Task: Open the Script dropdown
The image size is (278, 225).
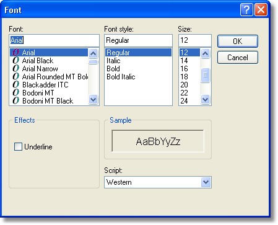Action: pos(206,182)
